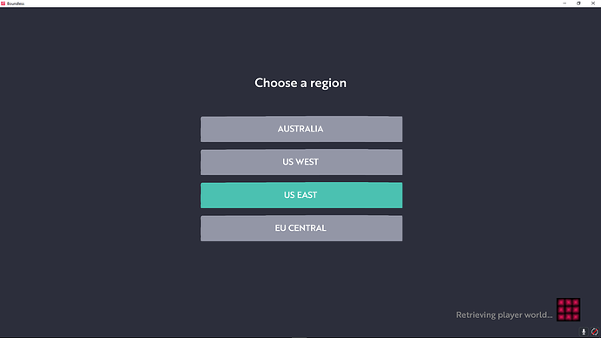This screenshot has width=601, height=338.
Task: Minimize the Boundless window
Action: [x=564, y=3]
